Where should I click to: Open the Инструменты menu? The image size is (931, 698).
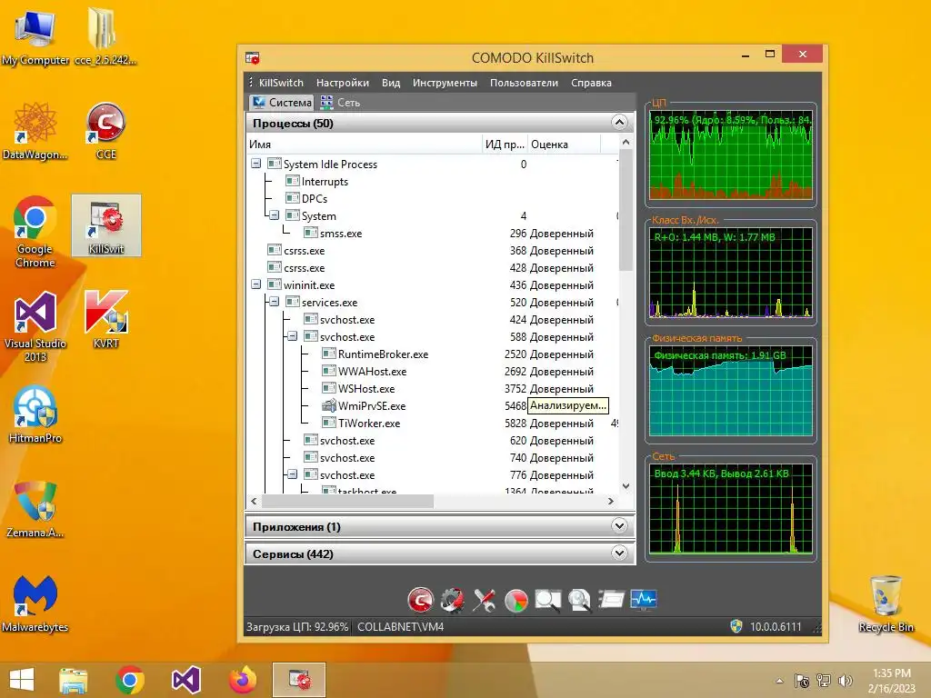point(445,83)
